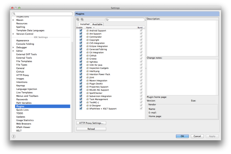Click the GenerateToString plugin icon
Viewport: 231px width, 154px height.
(87, 49)
